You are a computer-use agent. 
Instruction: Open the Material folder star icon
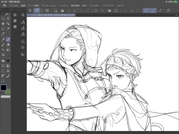(x=23, y=55)
